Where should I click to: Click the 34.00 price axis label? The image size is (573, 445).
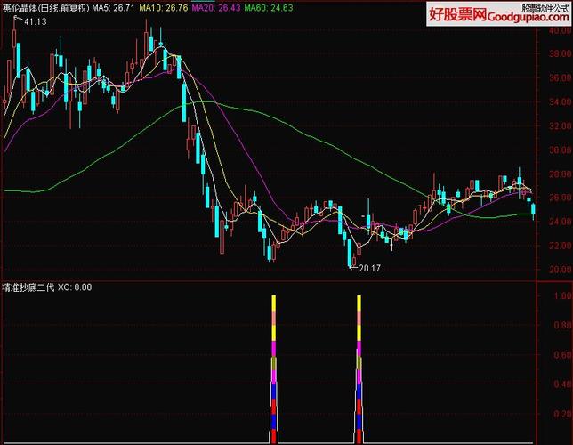(560, 102)
